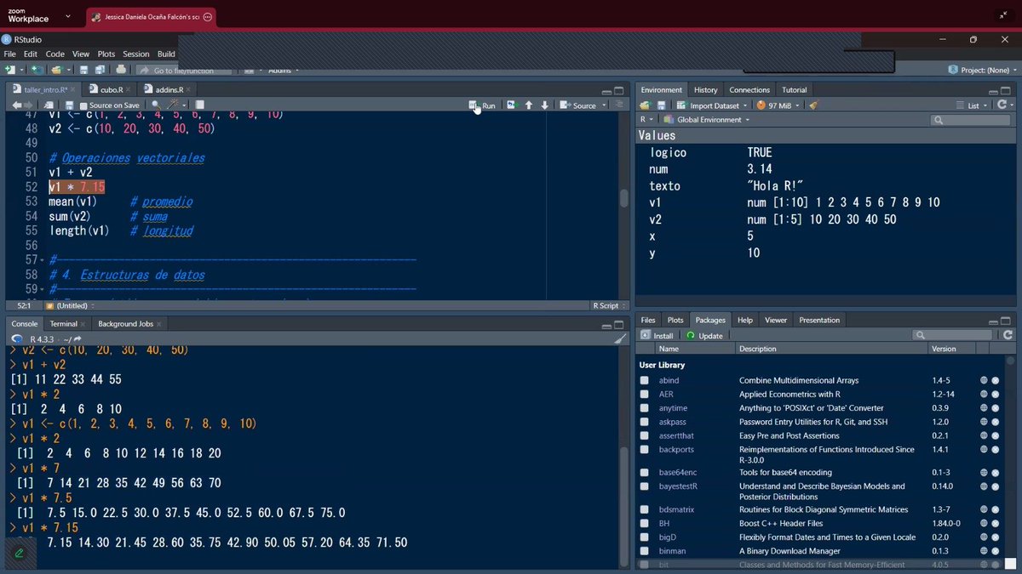Open the Code menu
This screenshot has width=1022, height=574.
pos(55,54)
